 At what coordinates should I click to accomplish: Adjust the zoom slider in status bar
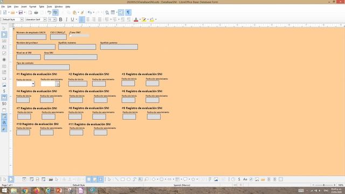(324, 185)
